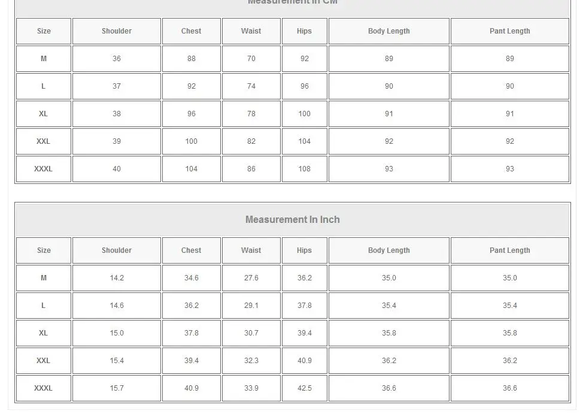Click M shoulder value 14.2
586x417 pixels.
tap(117, 278)
